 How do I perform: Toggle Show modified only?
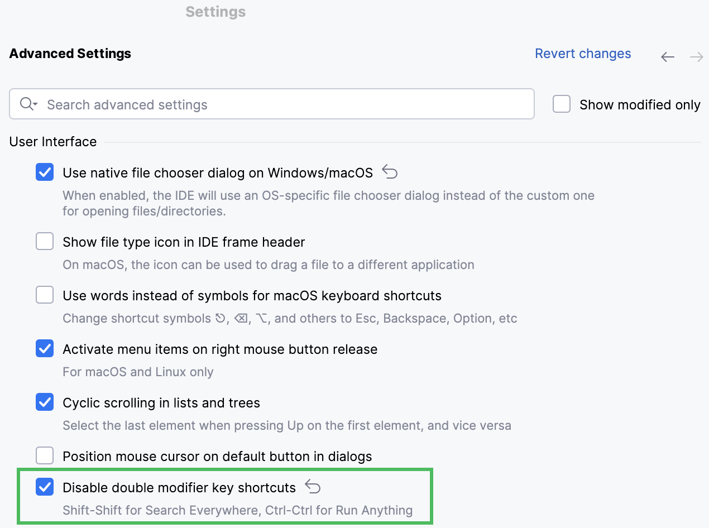pyautogui.click(x=561, y=104)
